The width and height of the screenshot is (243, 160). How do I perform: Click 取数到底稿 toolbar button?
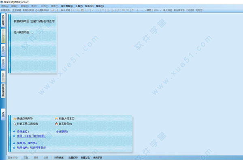28,11
